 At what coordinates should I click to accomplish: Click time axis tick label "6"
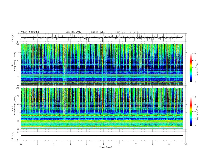tap(120, 144)
